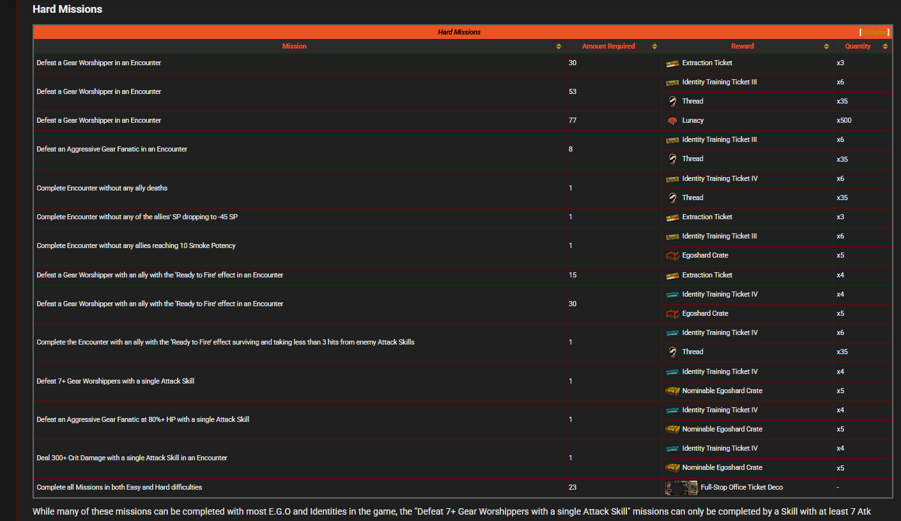Click Ticket III icon in the Smoke Potency row

(x=672, y=237)
